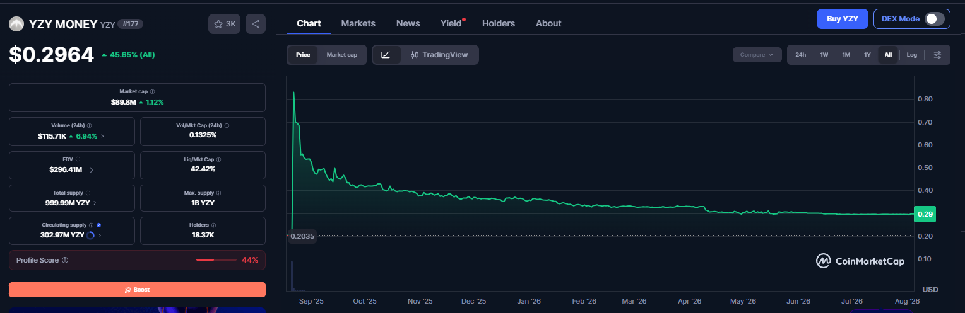Select the line chart view icon
This screenshot has height=313, width=965.
tap(386, 55)
